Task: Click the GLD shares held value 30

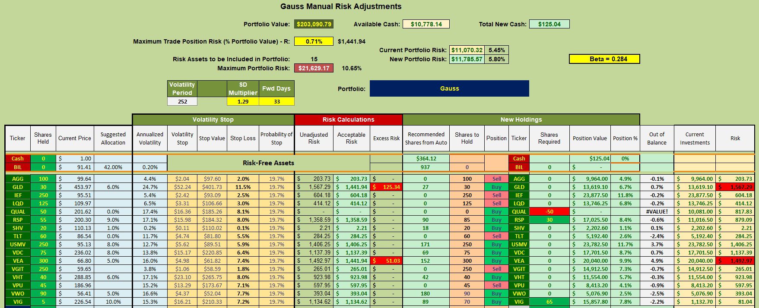Action: coord(43,187)
